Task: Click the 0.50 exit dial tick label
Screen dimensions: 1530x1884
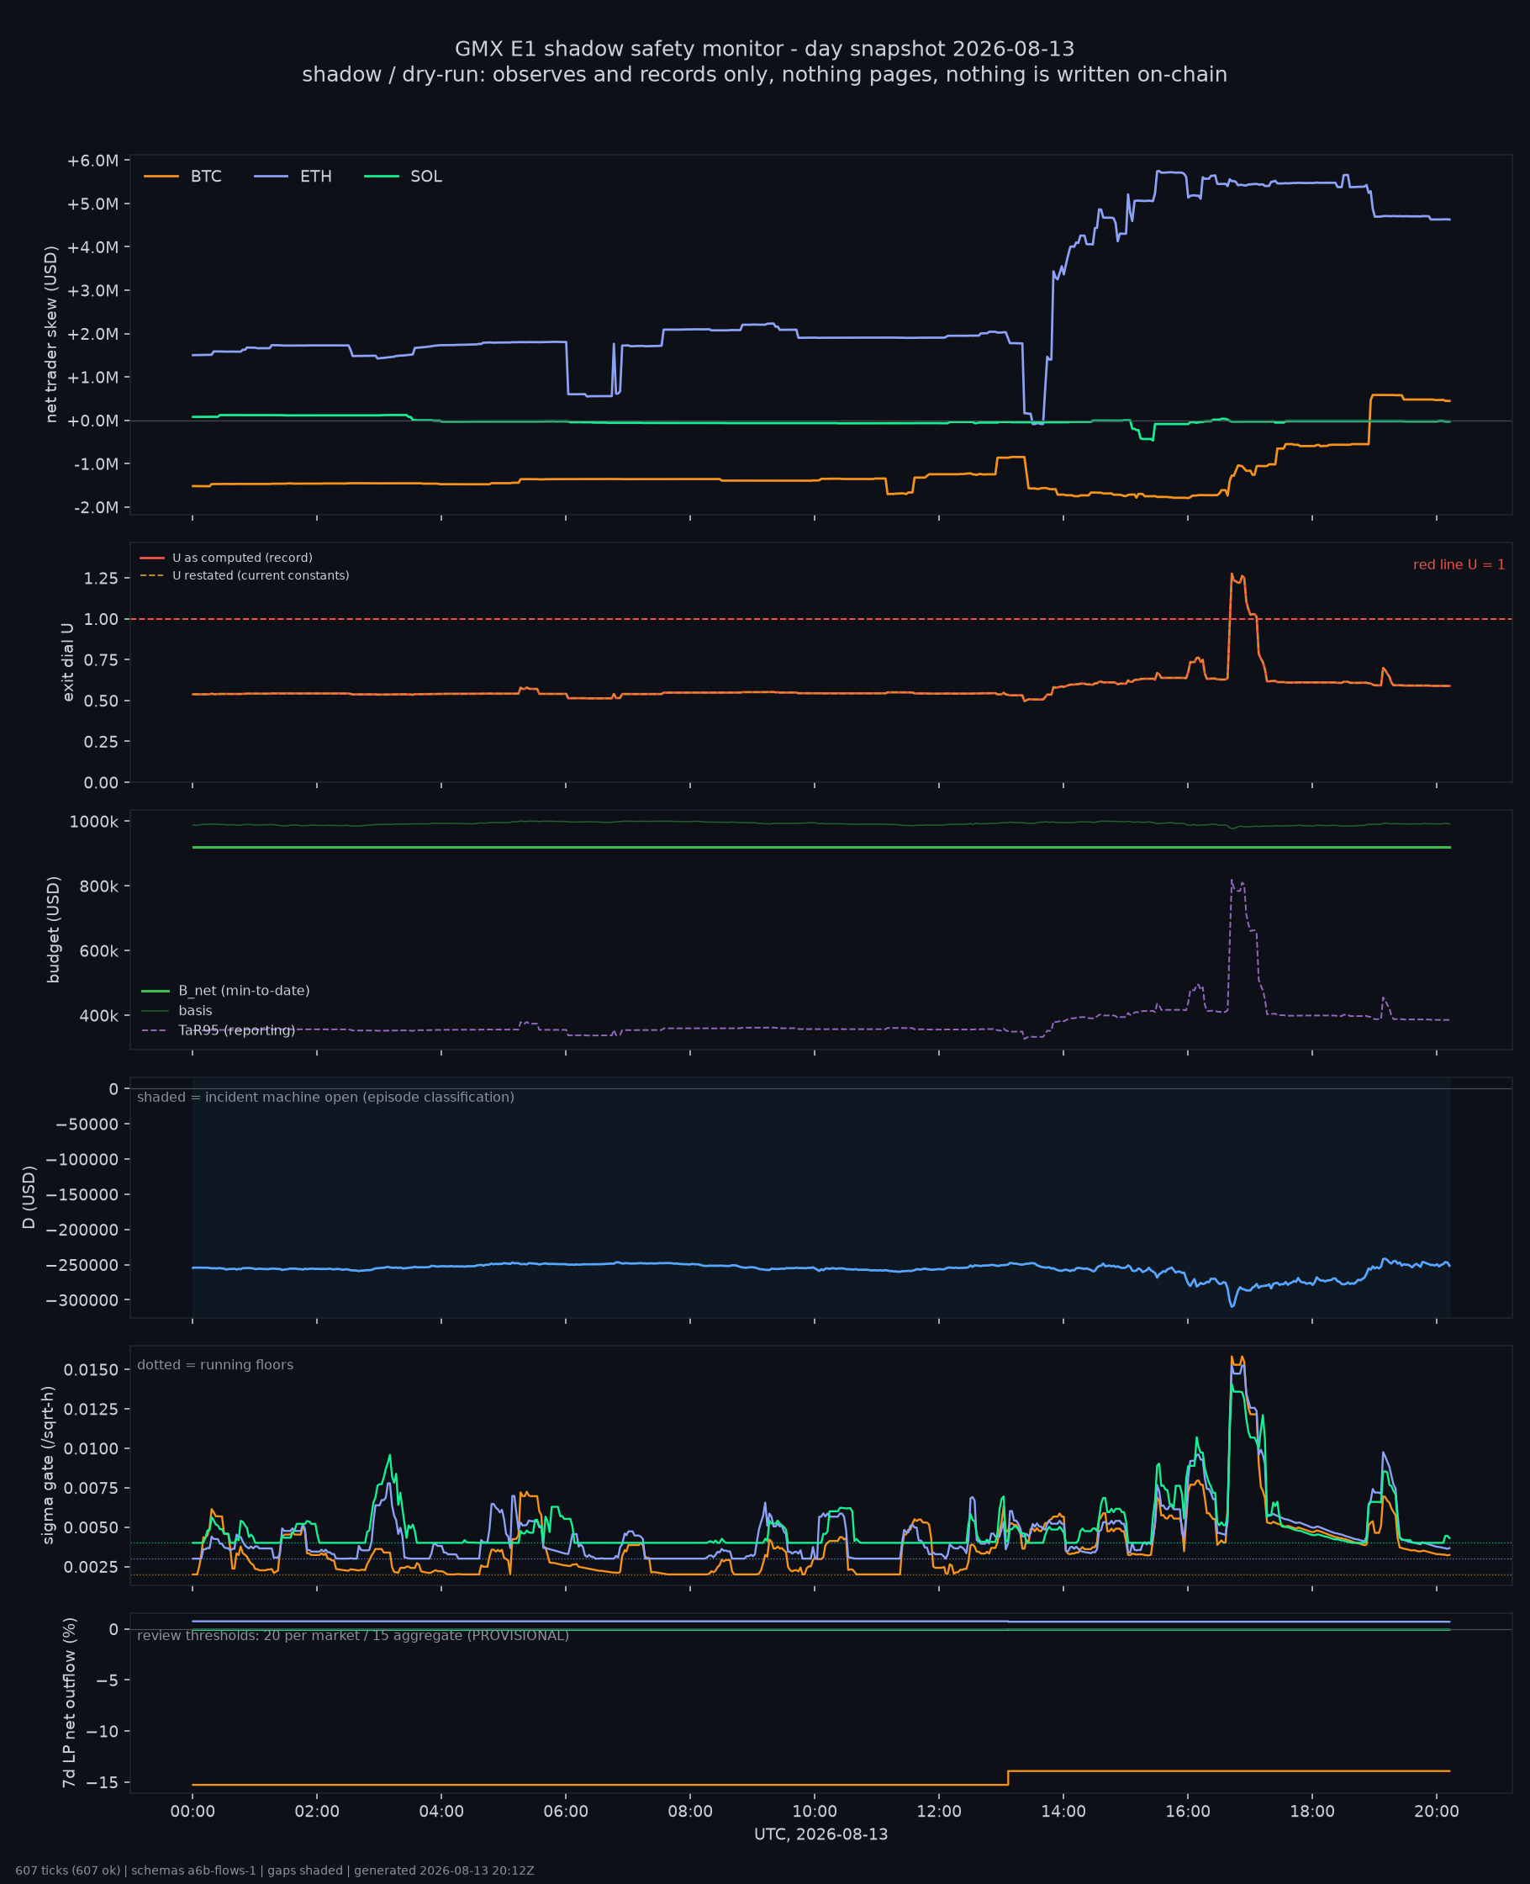Action: pyautogui.click(x=102, y=701)
